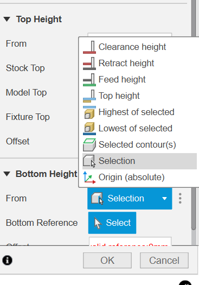Screen dimensions: 199x285
Task: Pick the Retract height icon
Action: pos(89,64)
